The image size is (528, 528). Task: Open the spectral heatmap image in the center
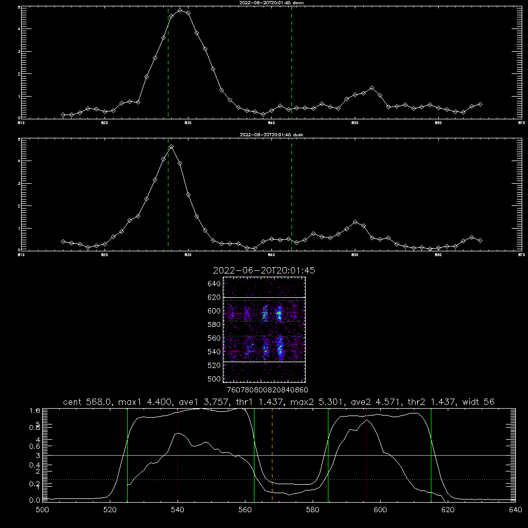click(264, 329)
